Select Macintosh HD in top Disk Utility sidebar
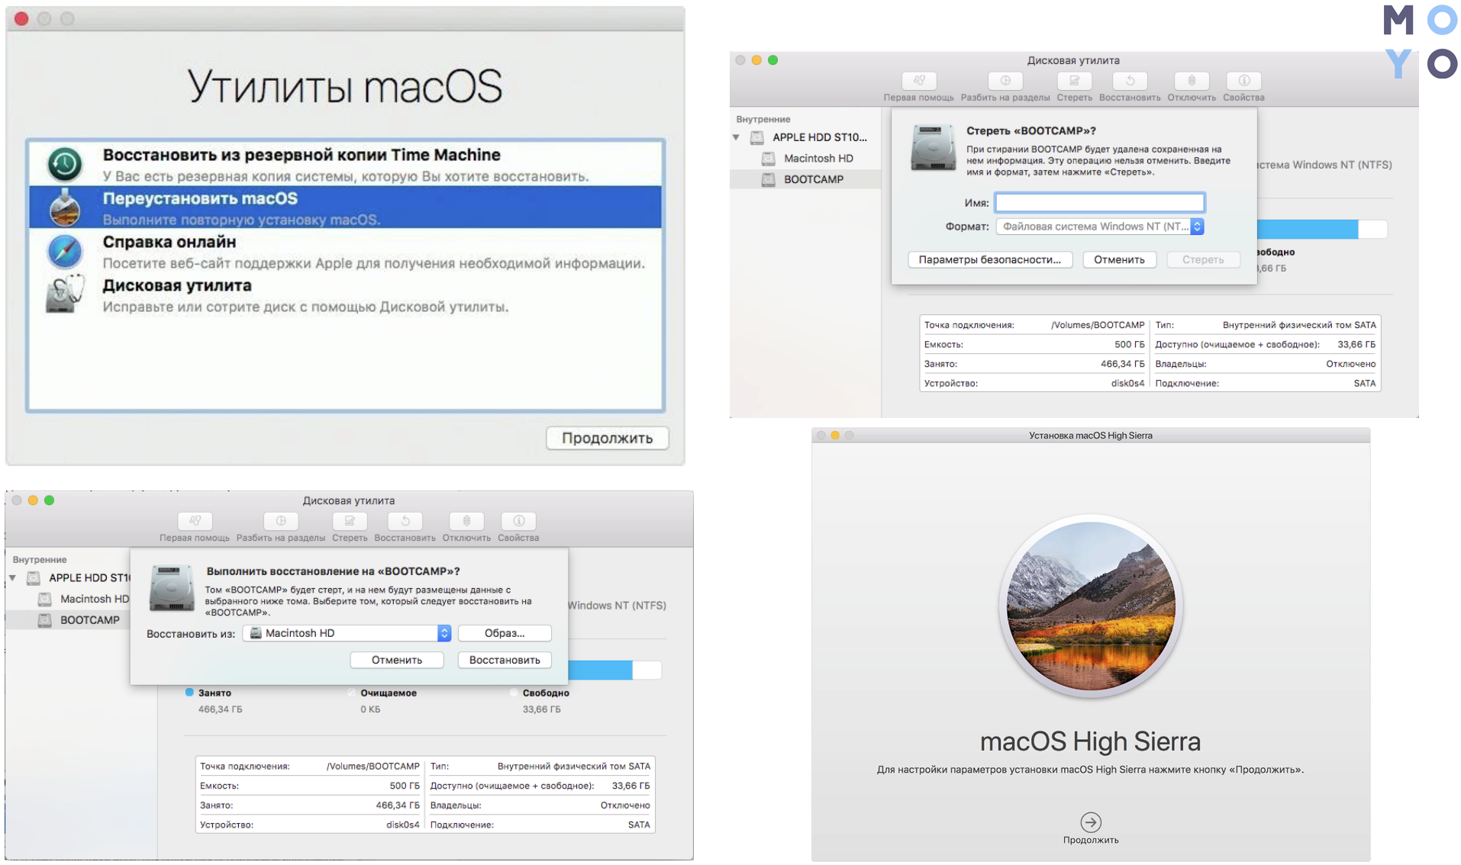This screenshot has width=1461, height=865. tap(806, 158)
